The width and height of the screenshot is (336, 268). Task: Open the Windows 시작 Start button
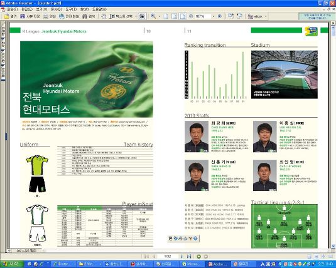(x=11, y=264)
